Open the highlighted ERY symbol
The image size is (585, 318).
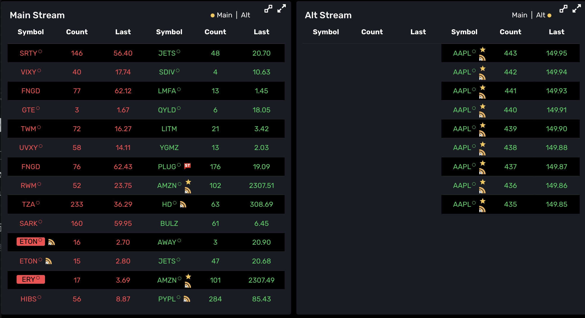click(x=31, y=280)
